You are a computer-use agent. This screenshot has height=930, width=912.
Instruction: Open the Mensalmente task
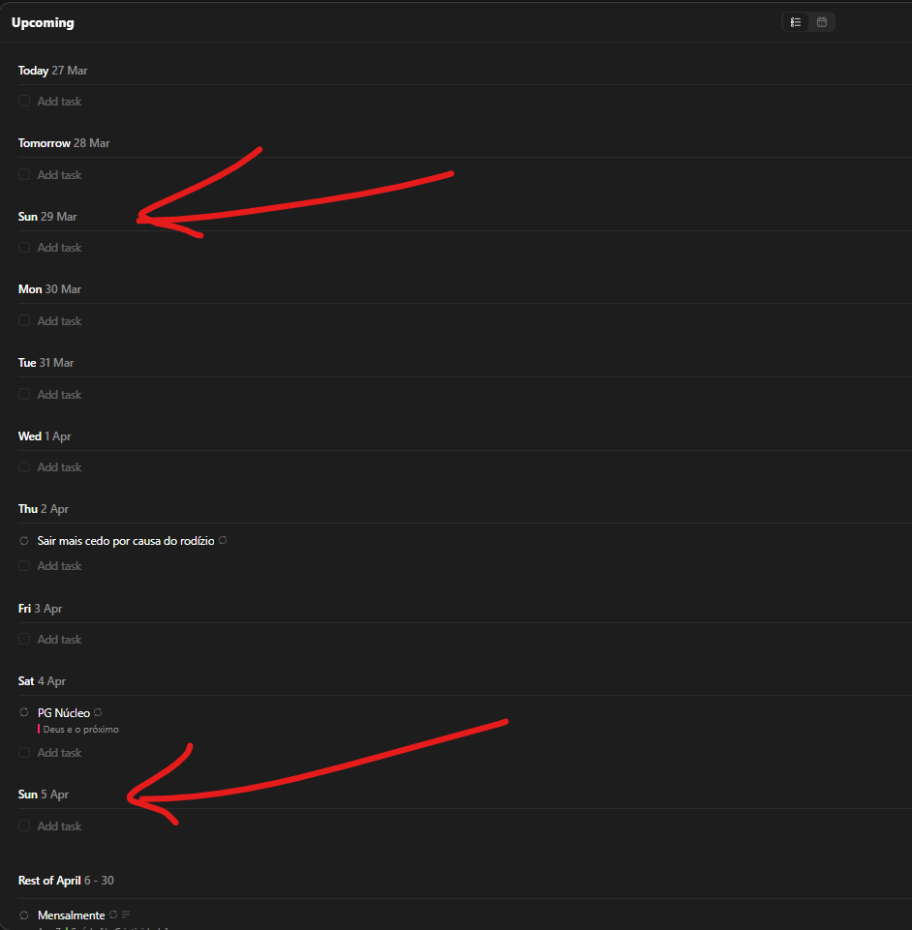tap(72, 915)
